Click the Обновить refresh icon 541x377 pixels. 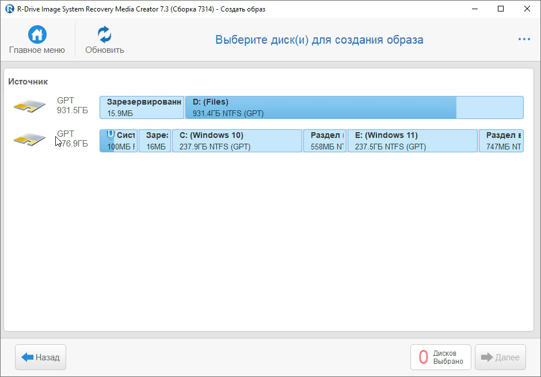point(104,35)
